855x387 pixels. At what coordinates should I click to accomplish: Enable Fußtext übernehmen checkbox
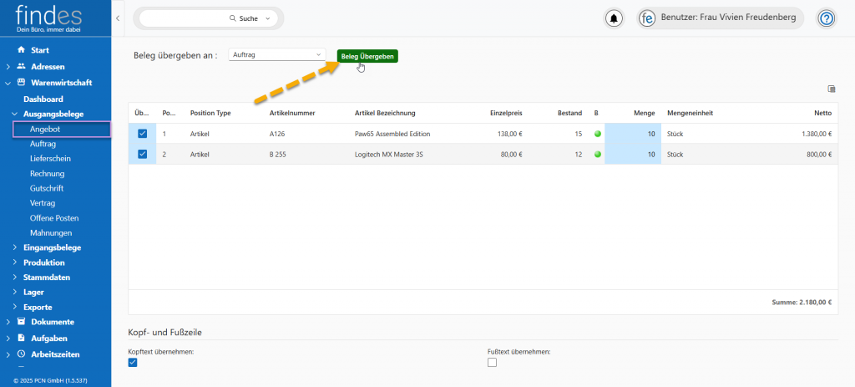pos(492,362)
